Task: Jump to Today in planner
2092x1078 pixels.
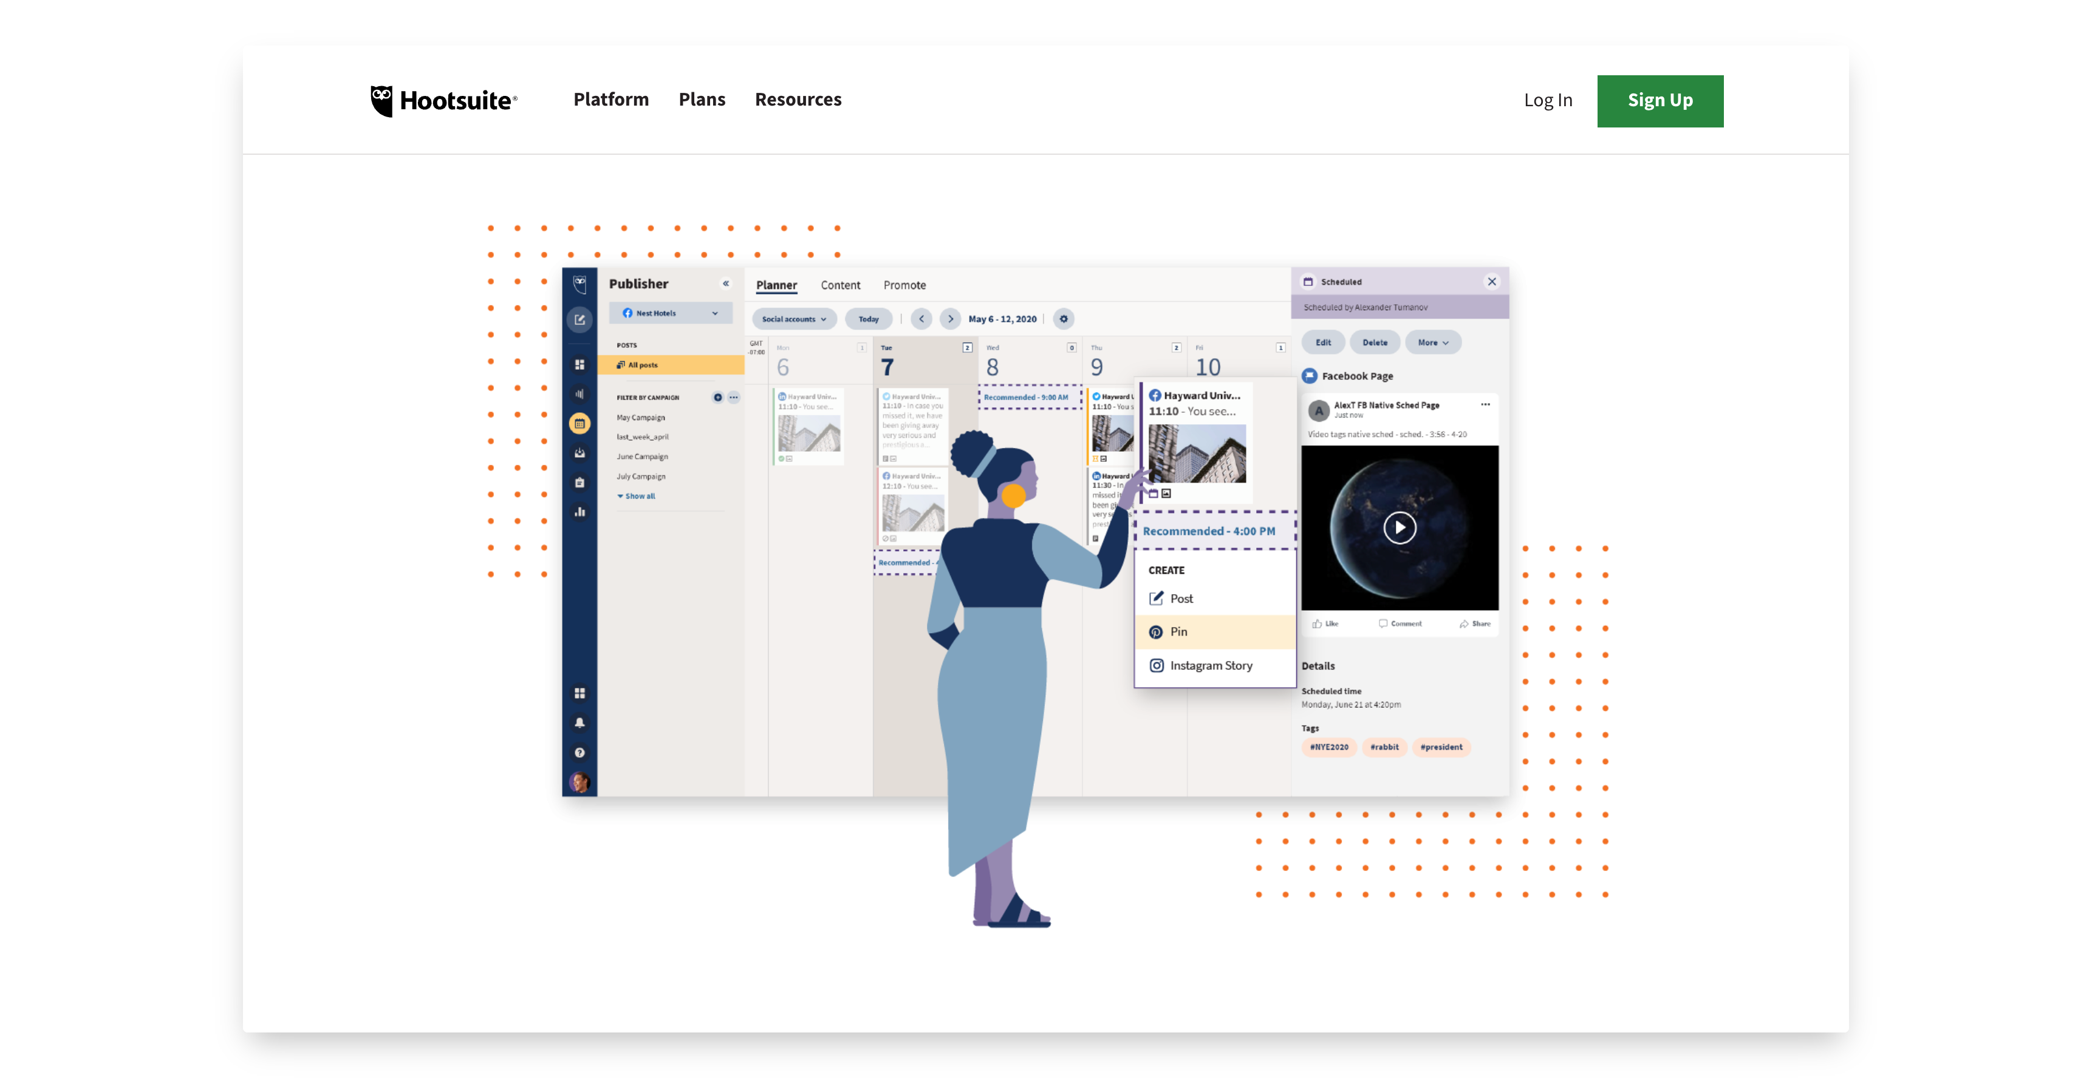Action: (869, 319)
